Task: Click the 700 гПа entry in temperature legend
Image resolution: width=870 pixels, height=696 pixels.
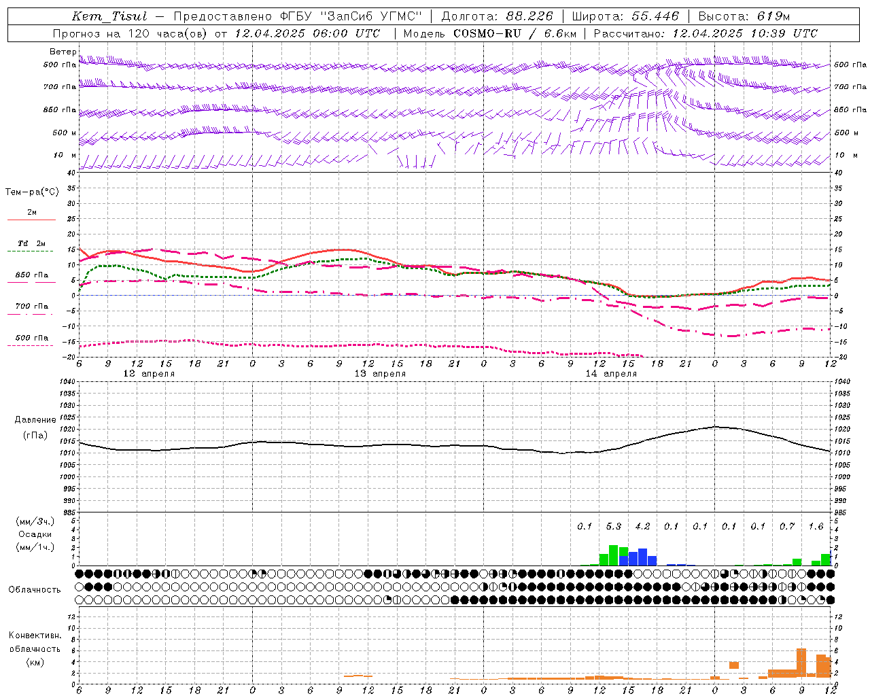Action: (x=32, y=307)
